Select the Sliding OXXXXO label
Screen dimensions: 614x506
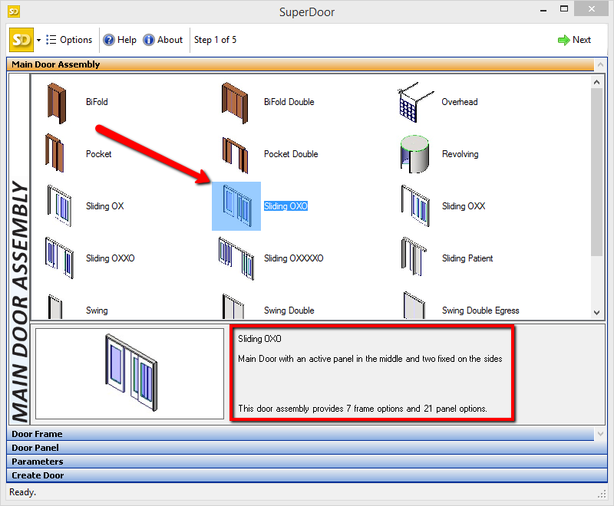pos(294,258)
